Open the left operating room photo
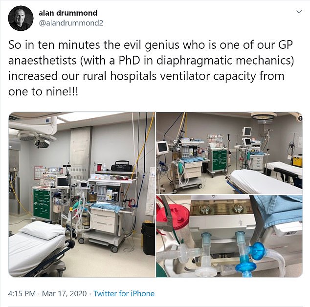This screenshot has width=310, height=307. [x=82, y=195]
